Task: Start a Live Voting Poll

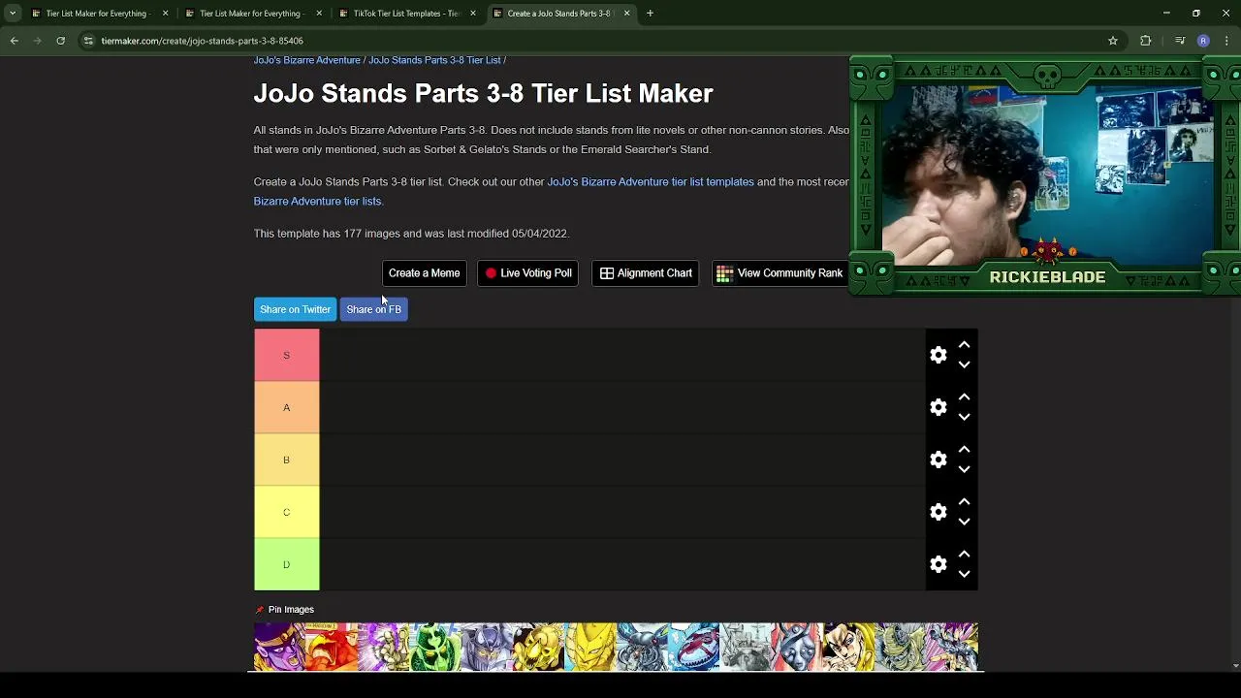Action: click(x=527, y=273)
